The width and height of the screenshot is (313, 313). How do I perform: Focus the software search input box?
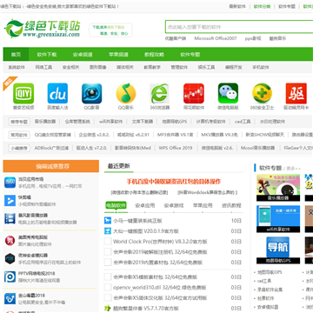(239, 27)
